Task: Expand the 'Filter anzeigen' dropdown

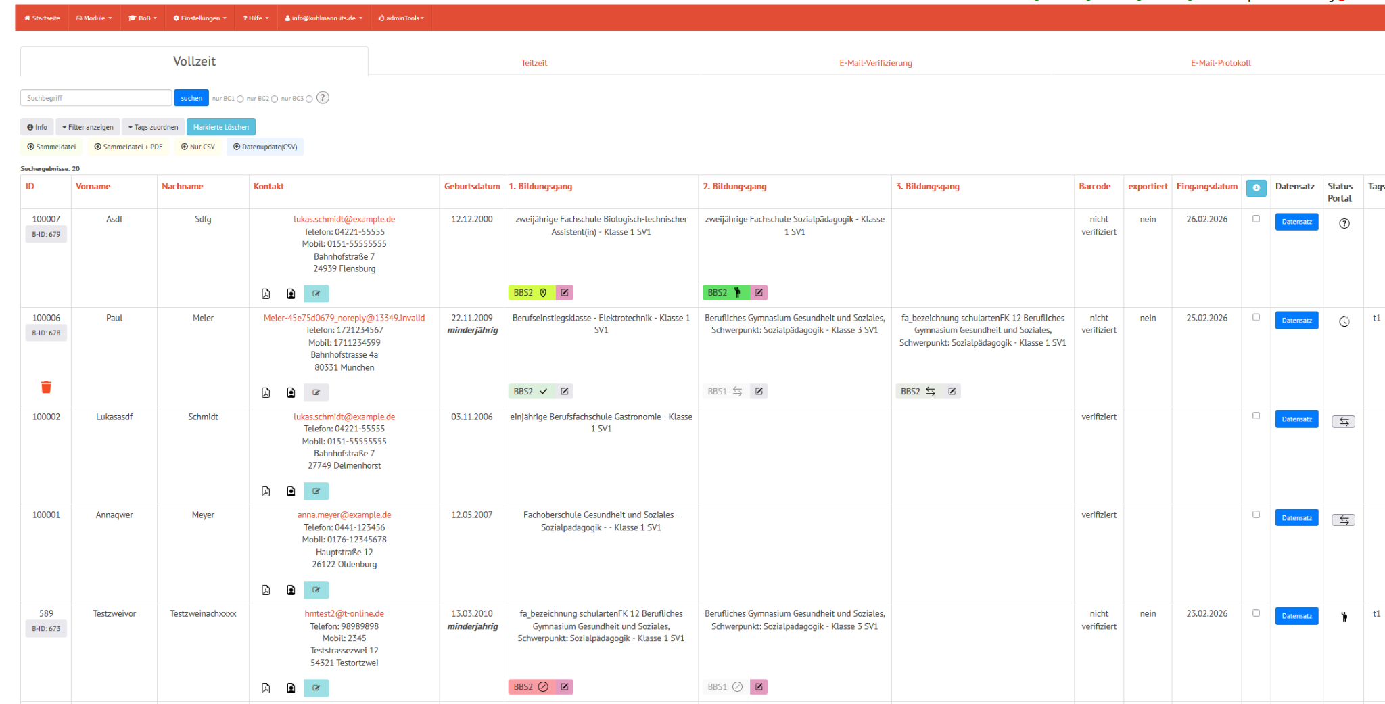Action: point(88,127)
